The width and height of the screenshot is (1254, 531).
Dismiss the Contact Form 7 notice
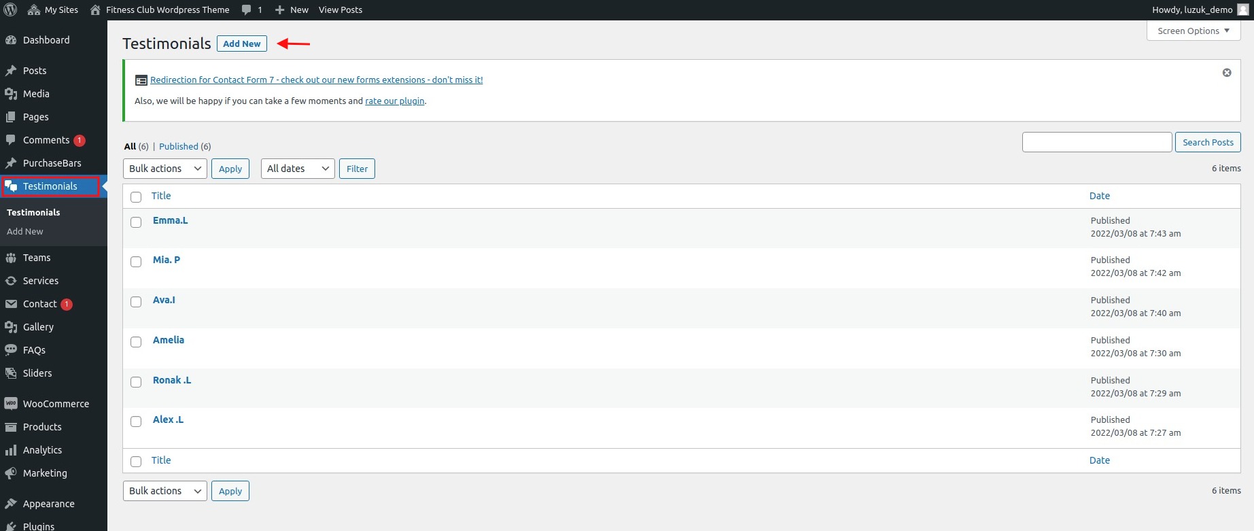pyautogui.click(x=1227, y=73)
